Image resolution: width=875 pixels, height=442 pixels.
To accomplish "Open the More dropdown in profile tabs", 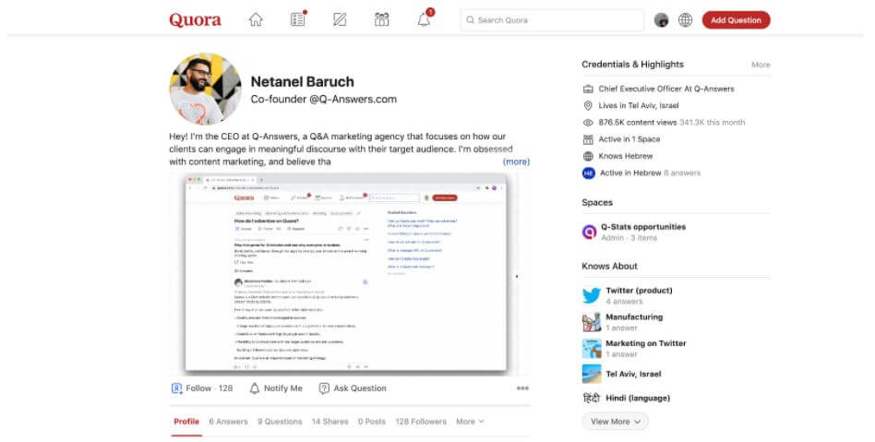I will point(470,422).
